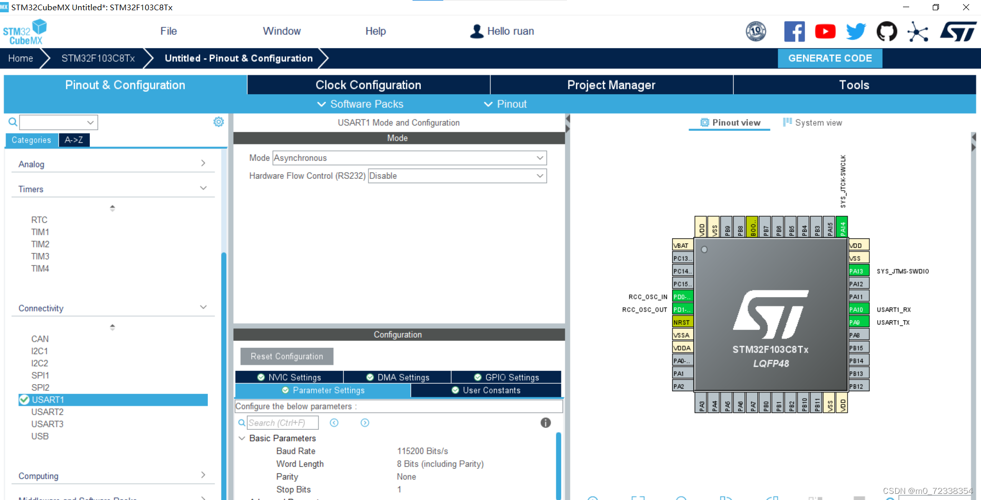981x500 pixels.
Task: Open the Software Packs dropdown
Action: [x=360, y=104]
